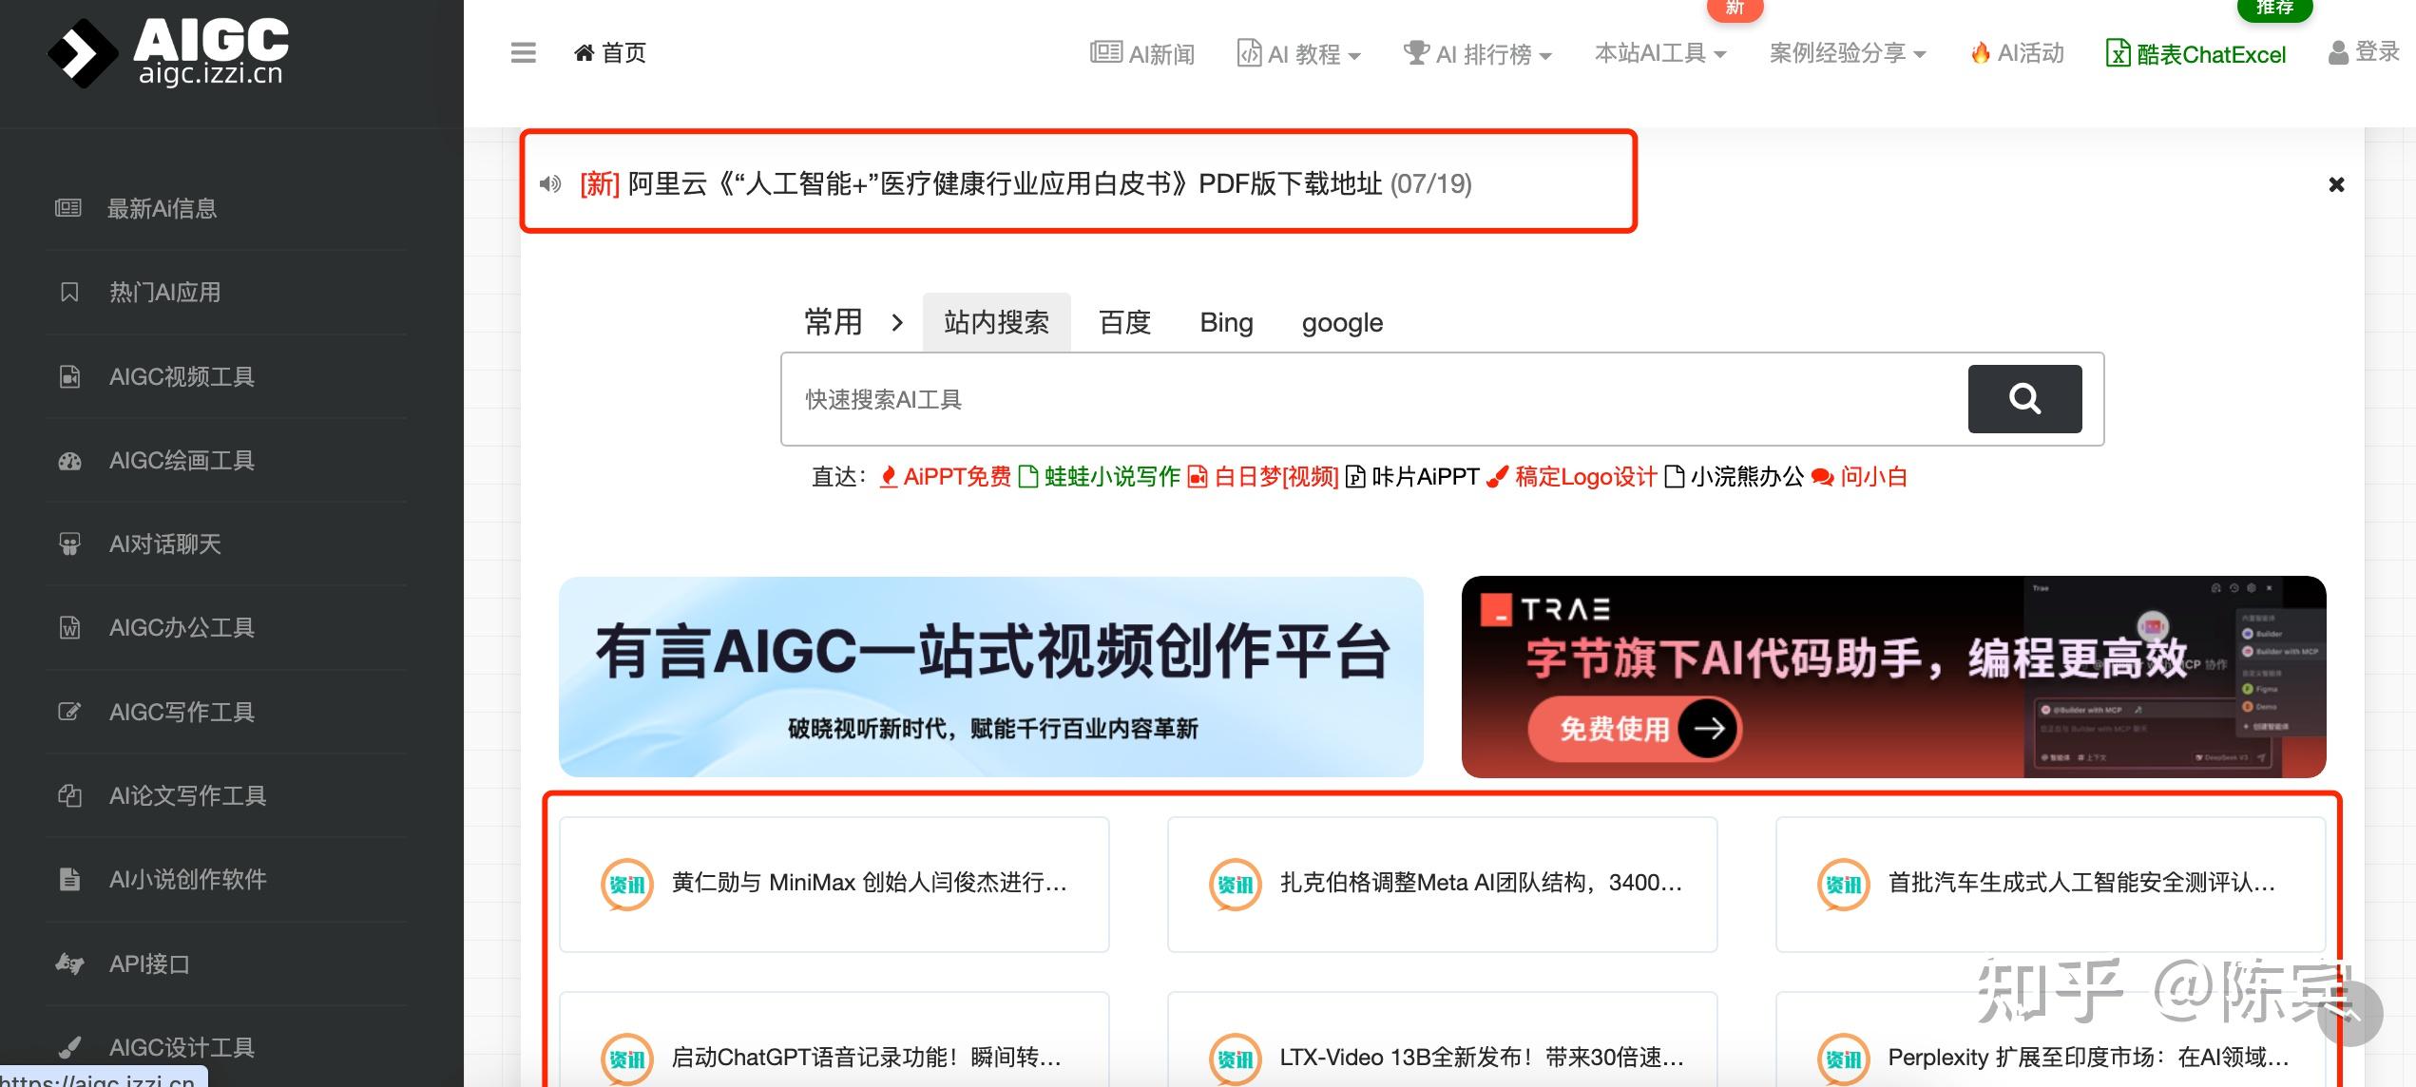Click the search magnifier button
This screenshot has width=2416, height=1087.
pyautogui.click(x=2024, y=398)
